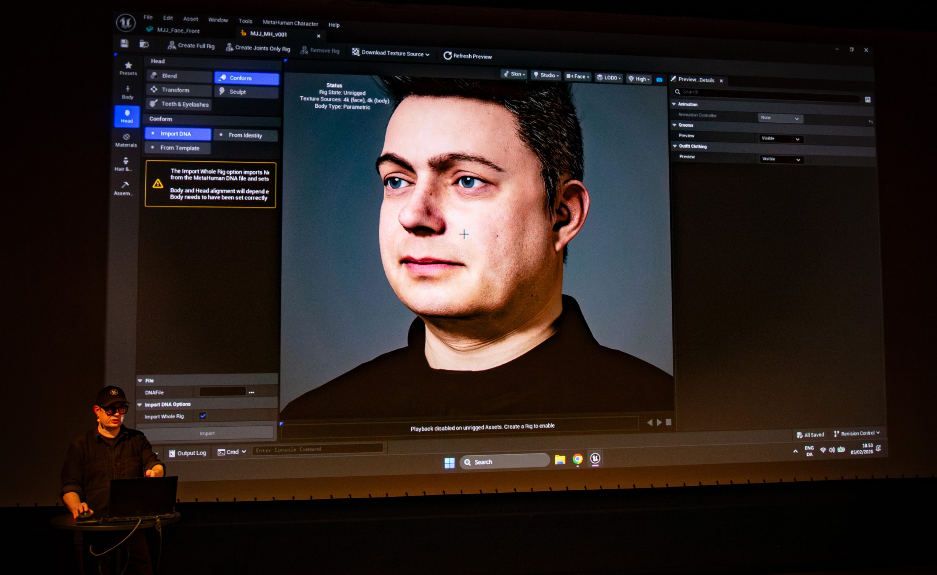Screen dimensions: 937x575
Task: Select the From Identity conform option
Action: (x=245, y=135)
